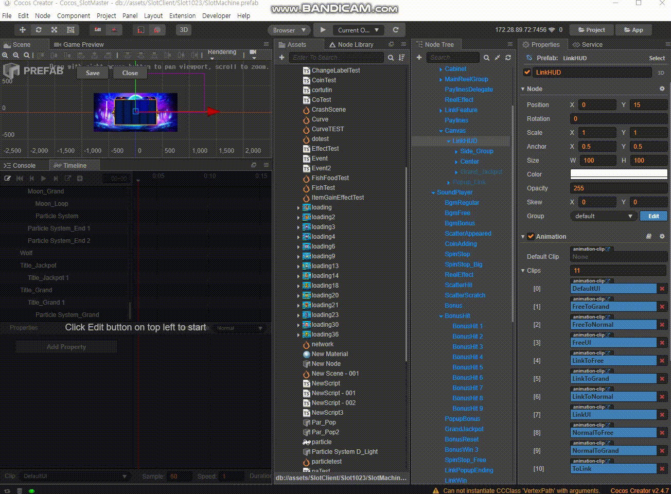Remove the DefaultUI clip with the X icon
The width and height of the screenshot is (671, 494).
[x=662, y=289]
